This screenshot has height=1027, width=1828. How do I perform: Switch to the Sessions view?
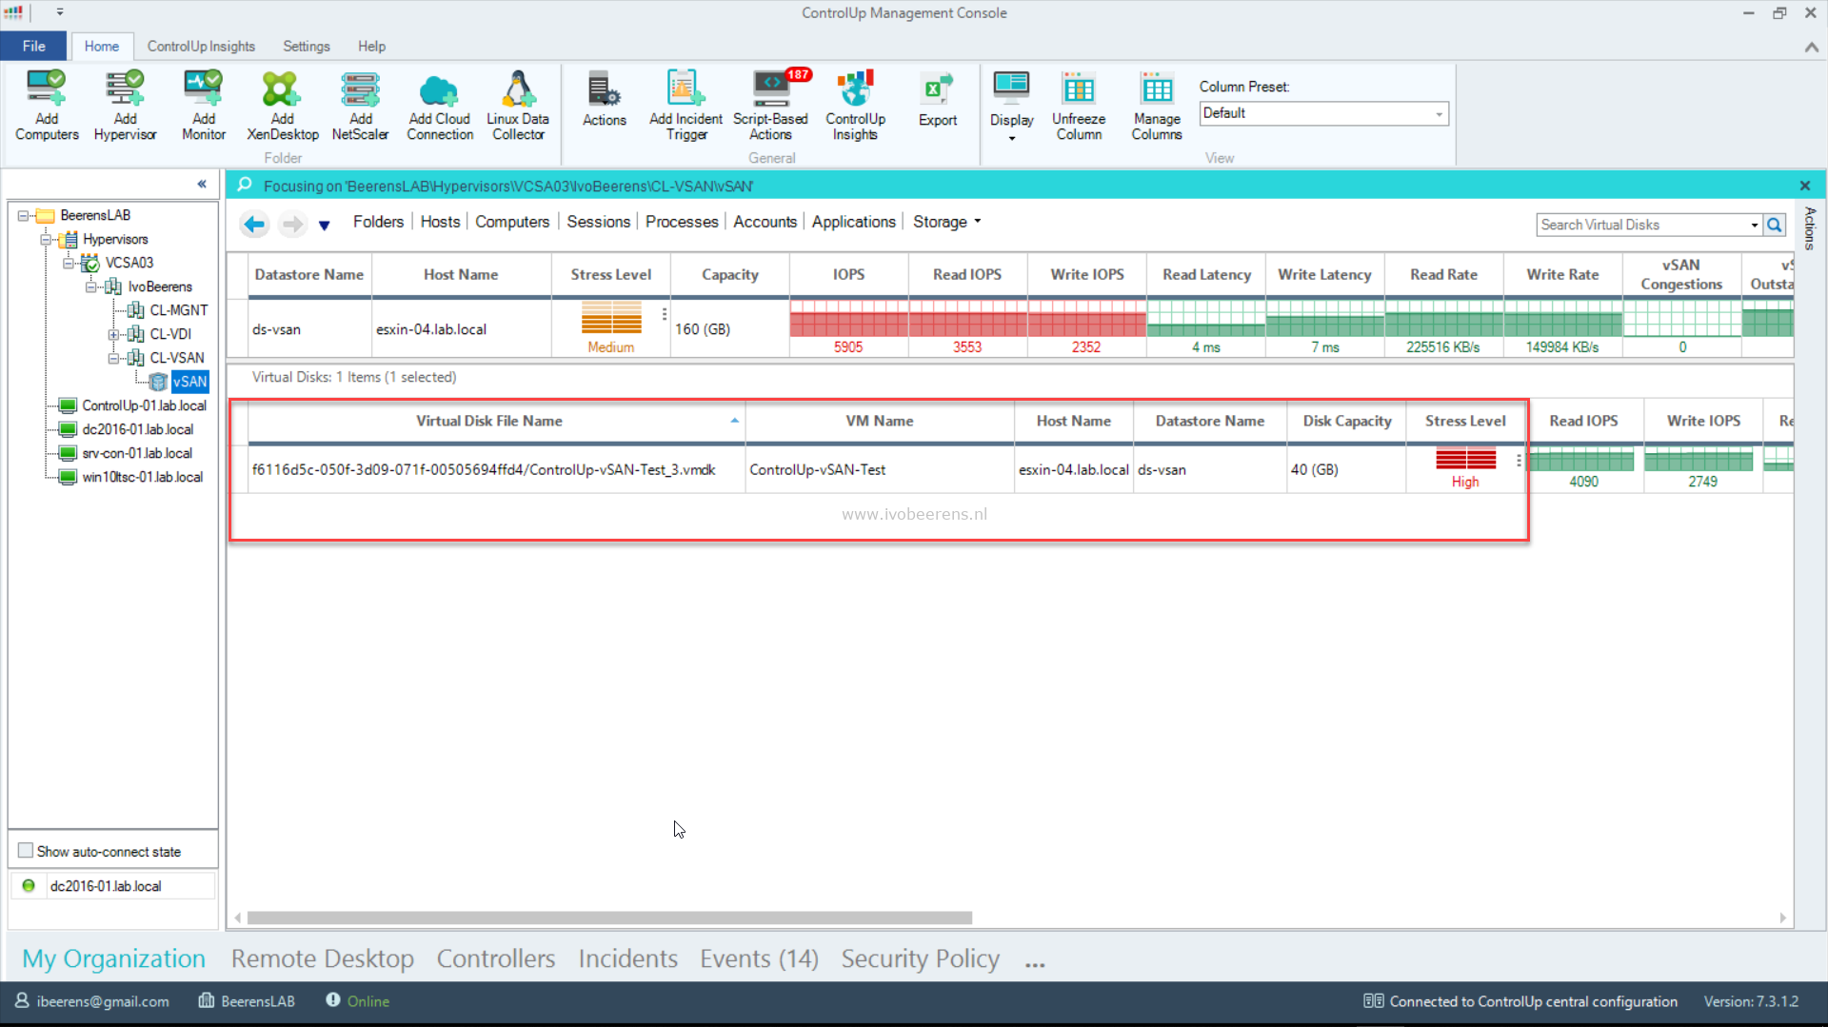coord(598,222)
